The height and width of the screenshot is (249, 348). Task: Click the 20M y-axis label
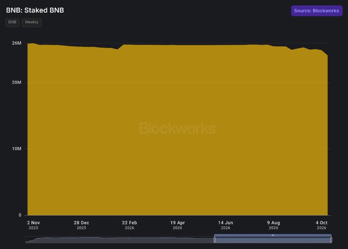17,82
